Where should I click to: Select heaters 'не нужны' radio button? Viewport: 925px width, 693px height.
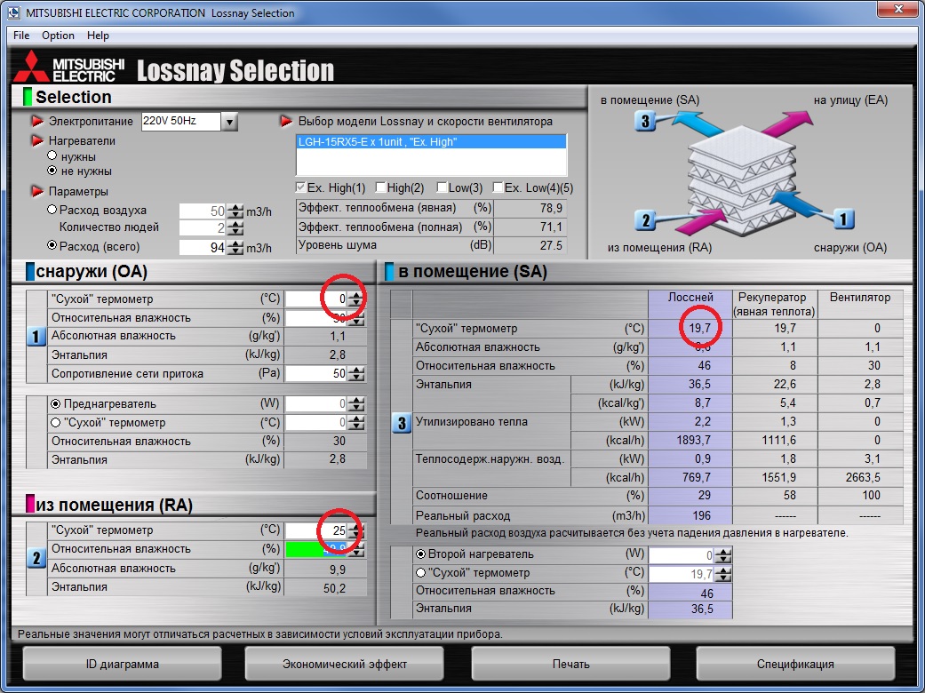tap(52, 171)
